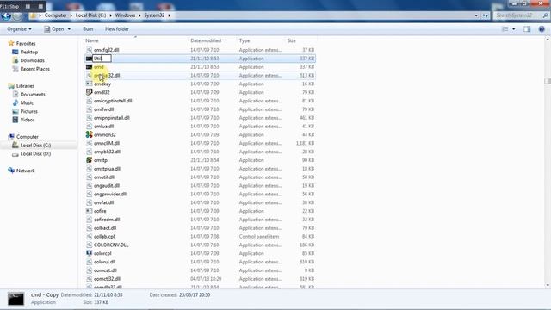The image size is (551, 310).
Task: Select the cmstp application icon
Action: point(89,160)
